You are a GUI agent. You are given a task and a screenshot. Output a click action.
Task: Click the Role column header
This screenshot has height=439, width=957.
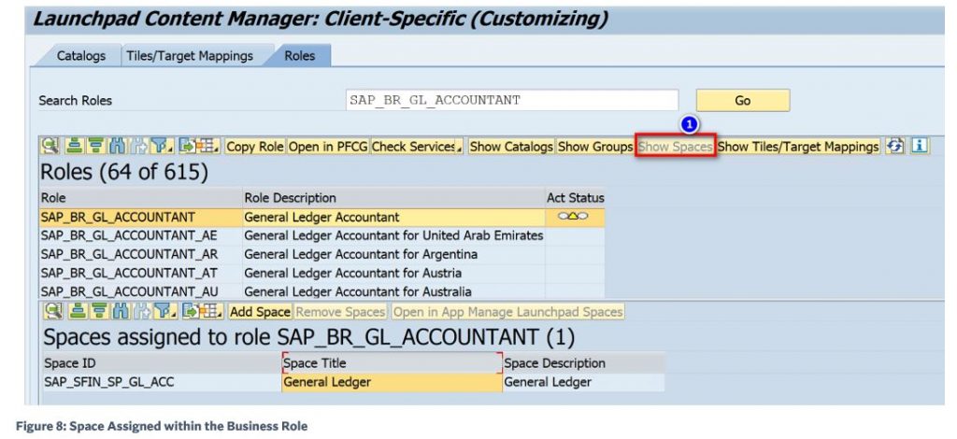click(x=140, y=198)
